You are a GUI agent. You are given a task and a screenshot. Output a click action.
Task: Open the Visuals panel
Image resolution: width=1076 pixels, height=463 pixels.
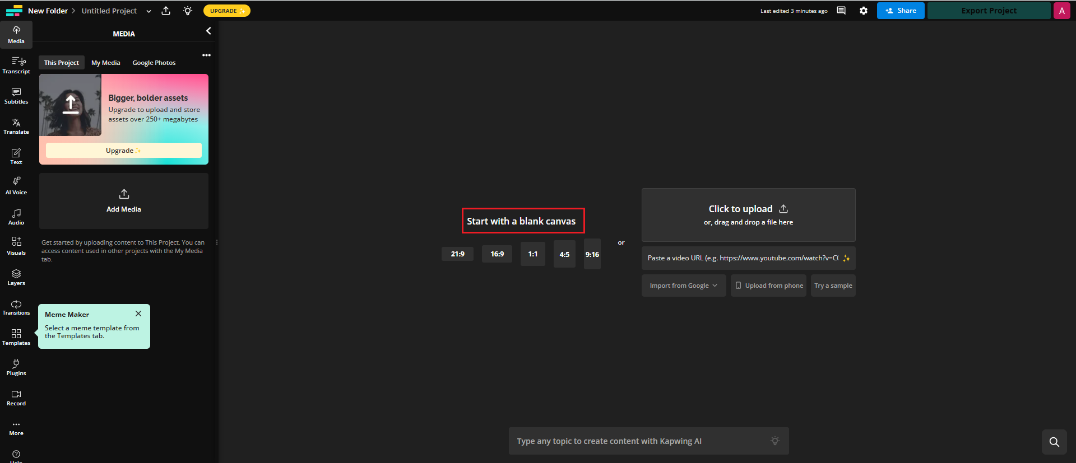click(x=16, y=246)
